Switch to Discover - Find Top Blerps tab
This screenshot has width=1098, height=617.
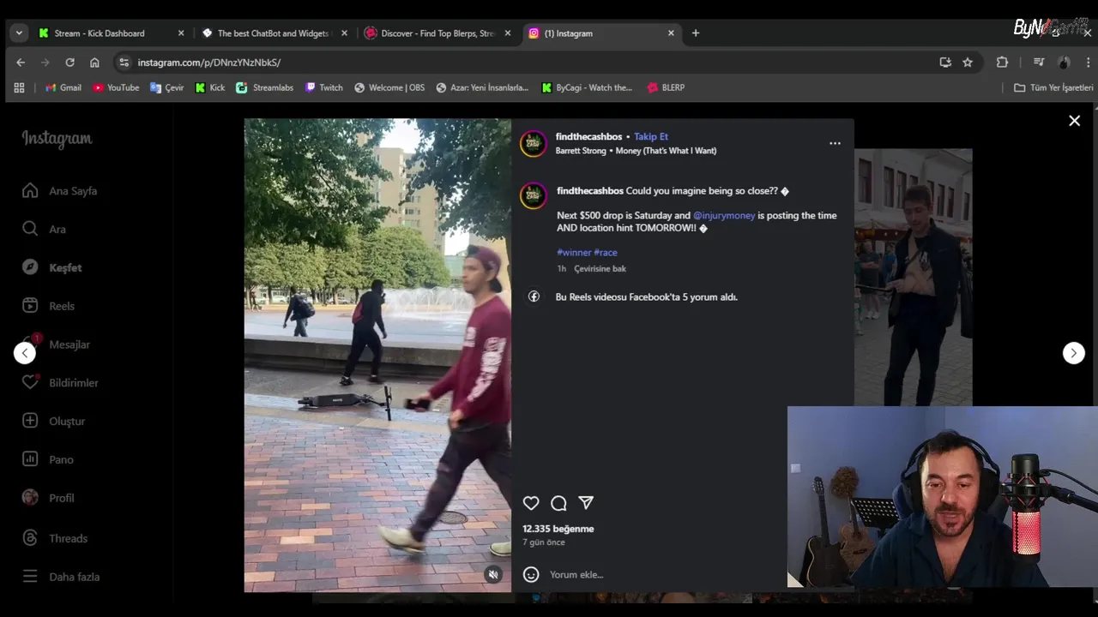point(437,33)
